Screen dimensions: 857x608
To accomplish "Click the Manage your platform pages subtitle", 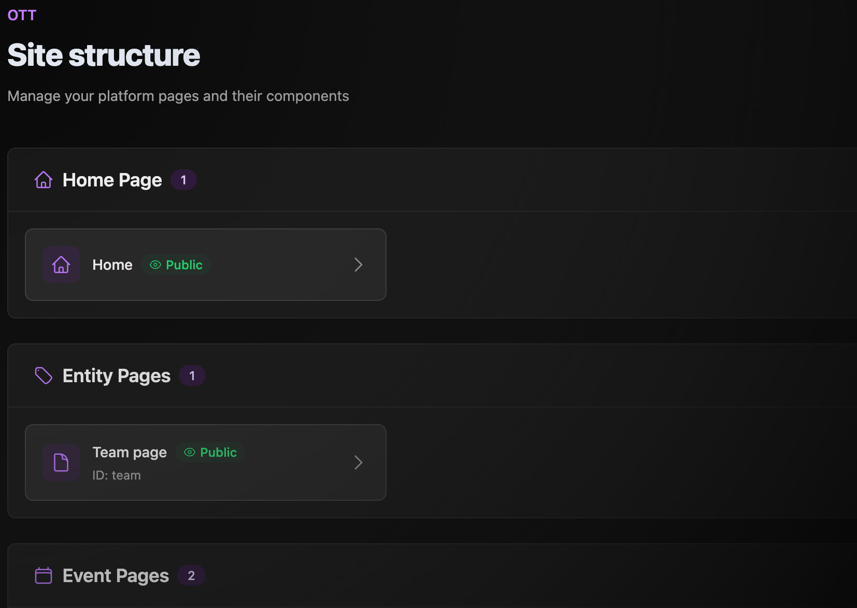I will click(x=178, y=96).
